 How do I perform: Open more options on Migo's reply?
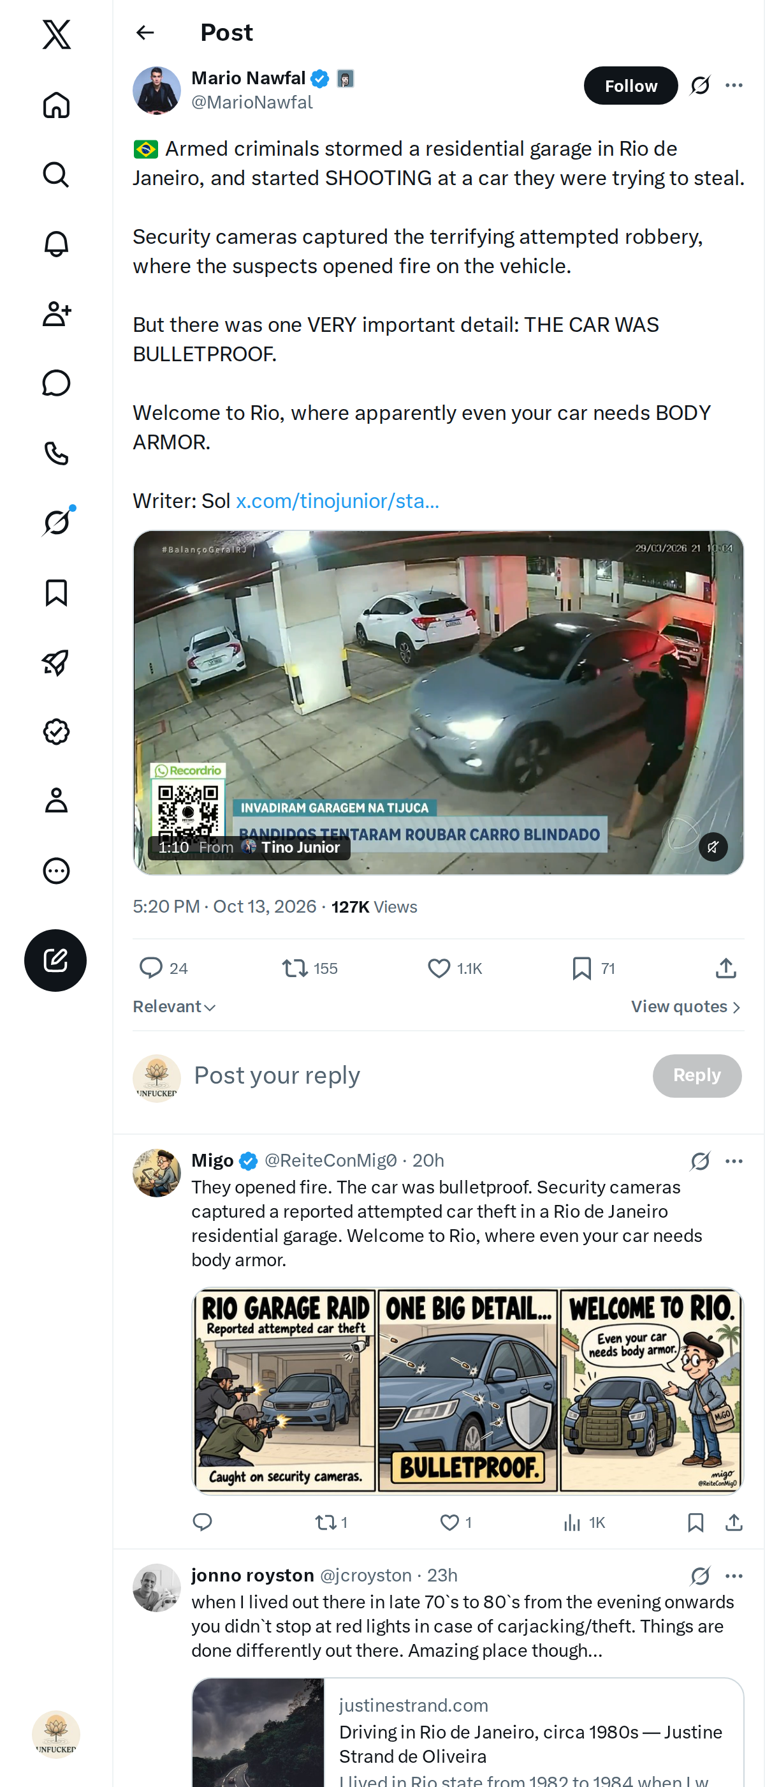point(734,1160)
